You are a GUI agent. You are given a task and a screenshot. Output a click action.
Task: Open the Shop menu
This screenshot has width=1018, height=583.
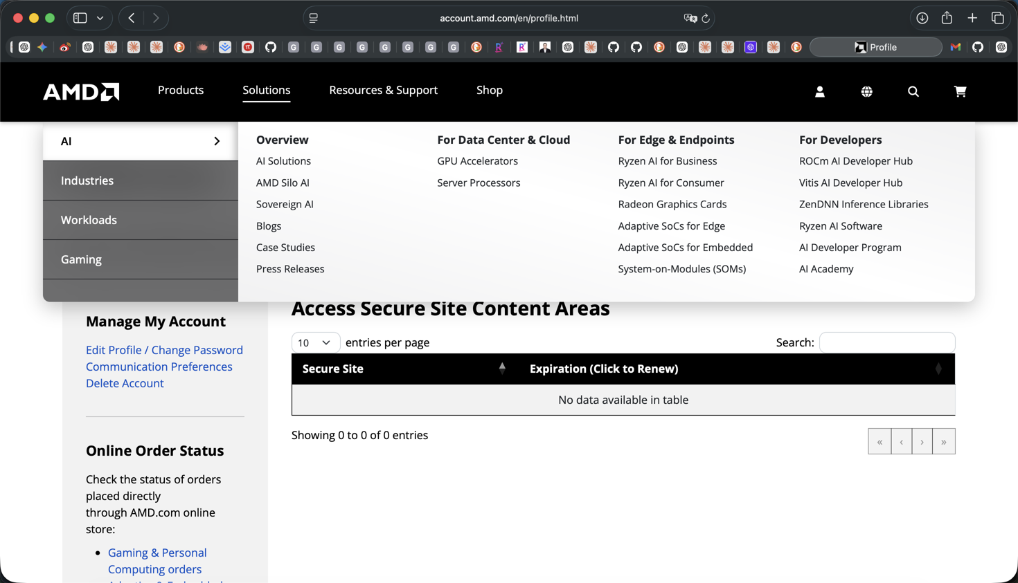point(490,90)
